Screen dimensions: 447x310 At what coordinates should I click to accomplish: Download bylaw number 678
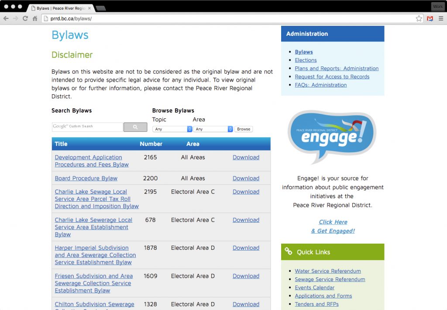(x=246, y=220)
